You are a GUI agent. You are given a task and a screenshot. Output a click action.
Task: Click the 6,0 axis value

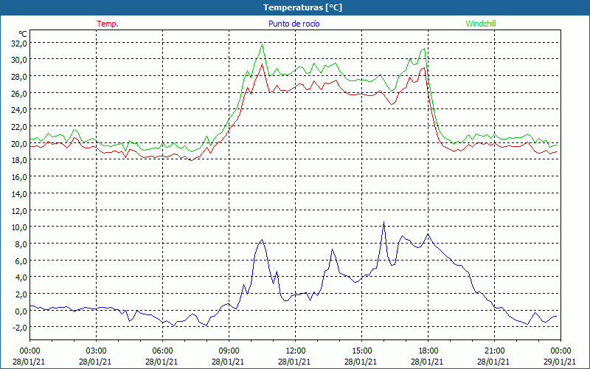pyautogui.click(x=21, y=261)
